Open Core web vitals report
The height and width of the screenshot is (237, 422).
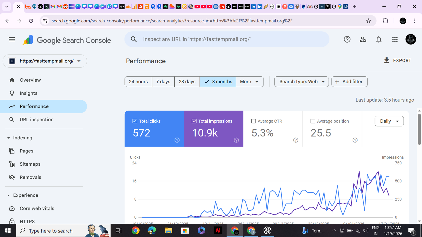tap(37, 208)
